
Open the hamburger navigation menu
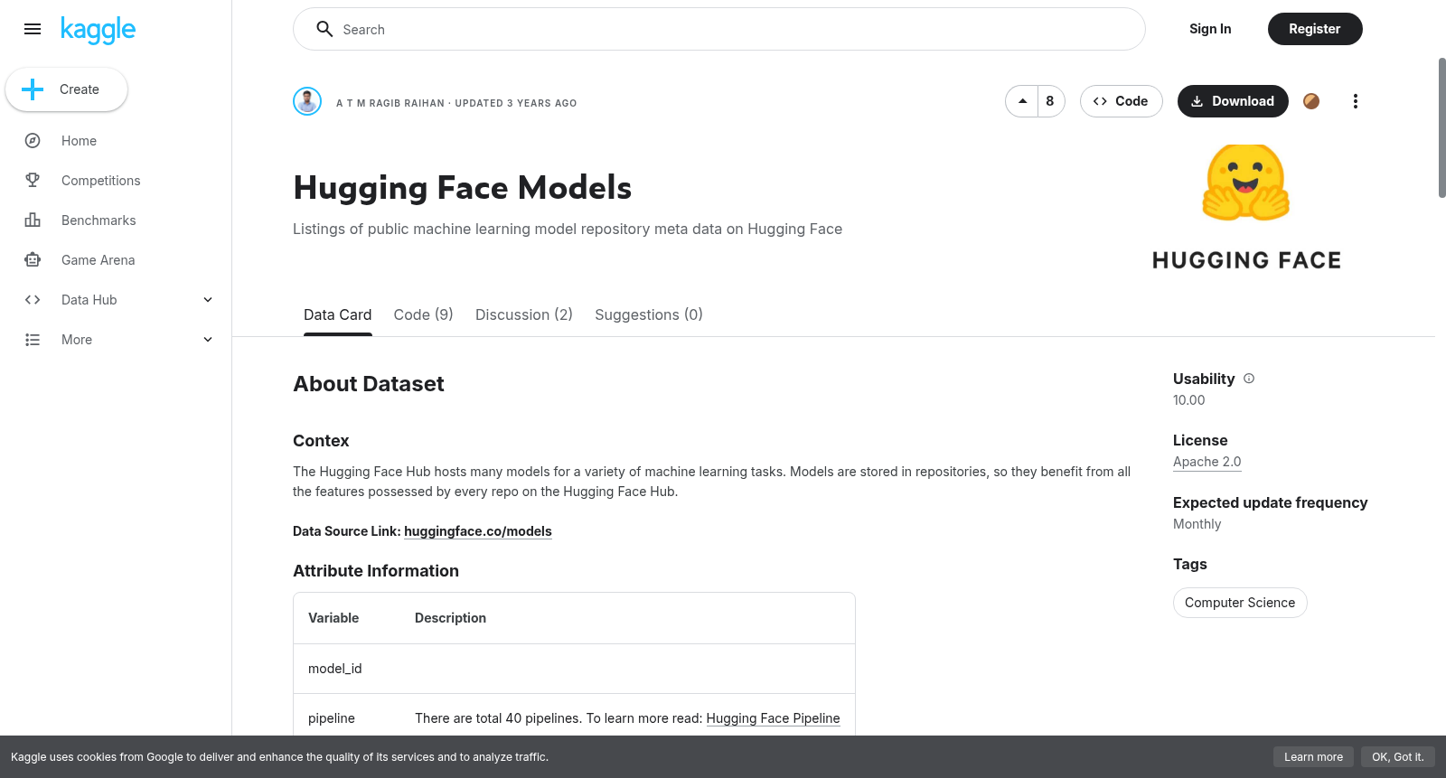[x=33, y=29]
